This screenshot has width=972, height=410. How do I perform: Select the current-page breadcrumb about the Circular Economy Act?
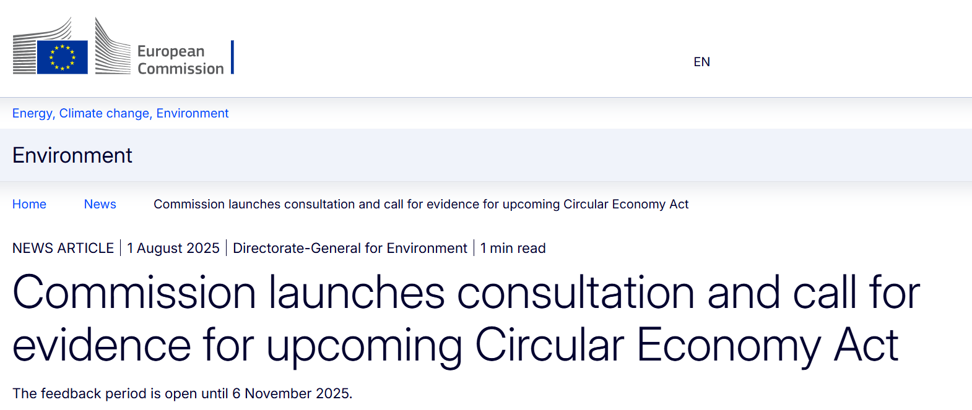pyautogui.click(x=421, y=204)
